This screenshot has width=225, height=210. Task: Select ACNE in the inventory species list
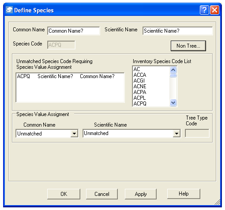tap(140, 86)
